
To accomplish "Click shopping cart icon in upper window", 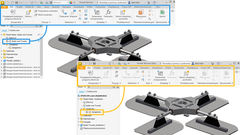I will (x=148, y=3).
